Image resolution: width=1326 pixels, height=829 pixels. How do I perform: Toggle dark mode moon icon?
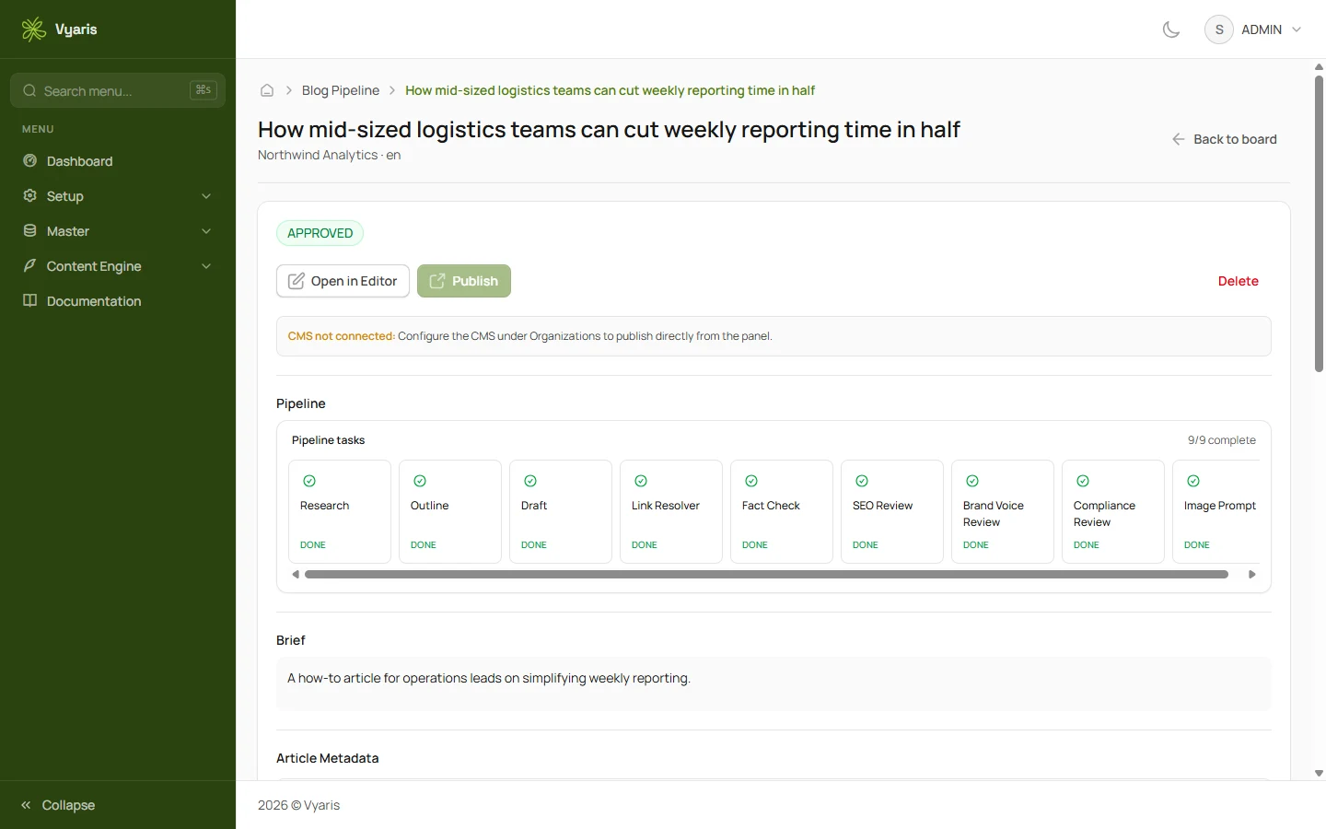[1171, 29]
